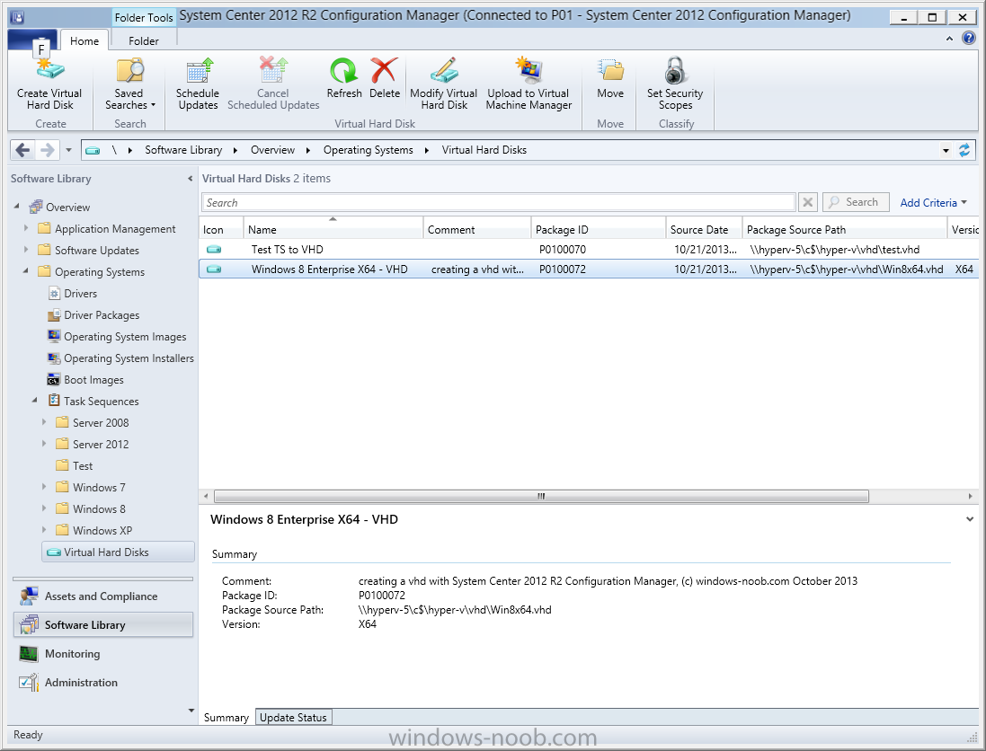Click Virtual Hard Disks in breadcrumb

pyautogui.click(x=484, y=150)
